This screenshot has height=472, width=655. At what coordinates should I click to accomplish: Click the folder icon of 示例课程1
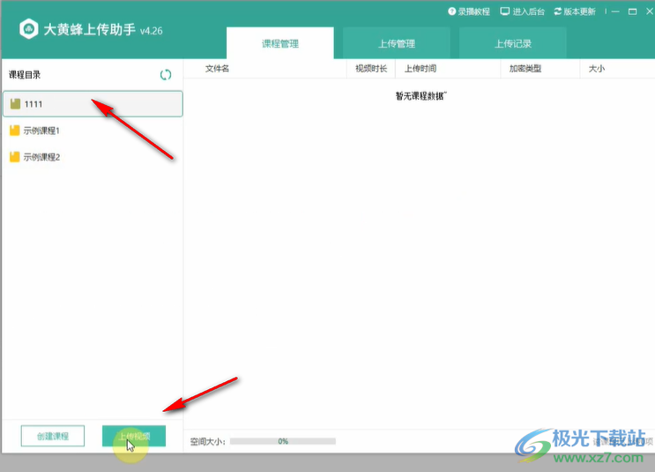tap(15, 131)
